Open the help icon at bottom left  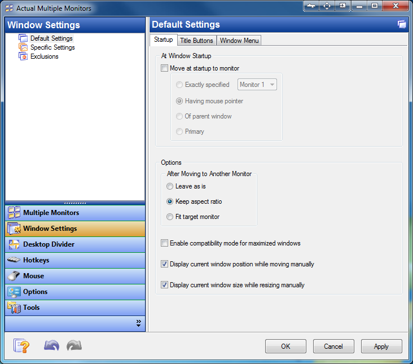pos(21,345)
